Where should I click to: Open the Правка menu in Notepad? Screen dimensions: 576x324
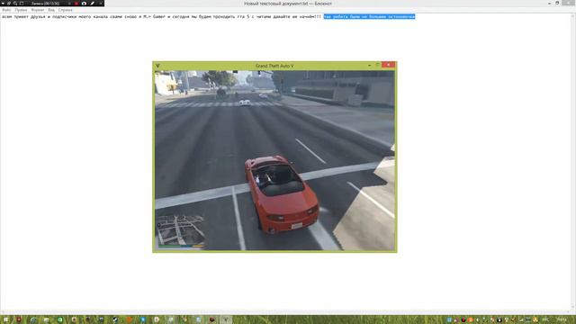pos(21,10)
